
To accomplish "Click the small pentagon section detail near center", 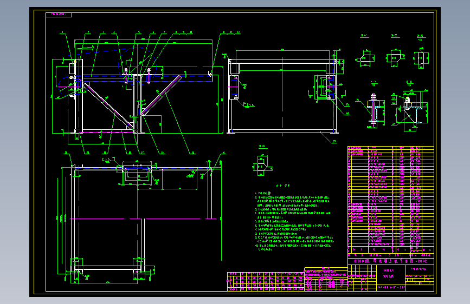I will point(262,166).
